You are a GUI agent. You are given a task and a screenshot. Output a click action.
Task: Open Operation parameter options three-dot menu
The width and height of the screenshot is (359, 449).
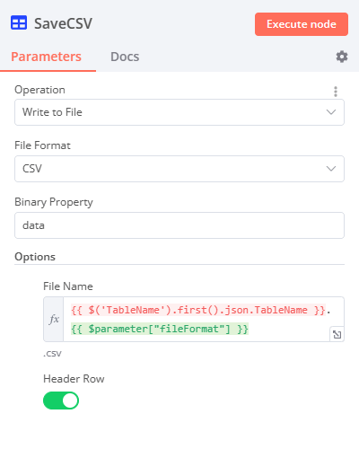[336, 92]
